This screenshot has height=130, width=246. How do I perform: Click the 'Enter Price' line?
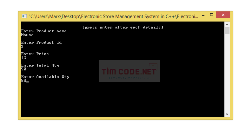point(35,54)
